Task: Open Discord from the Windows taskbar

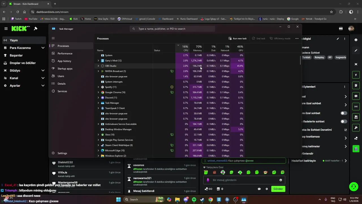Action: coord(186,199)
